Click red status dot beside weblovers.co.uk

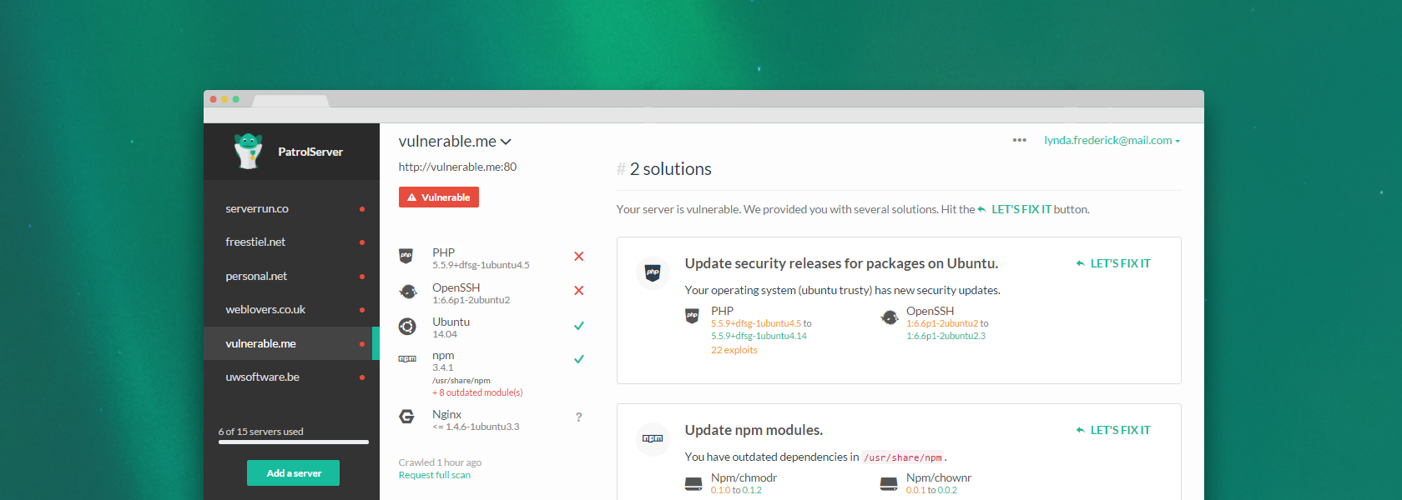click(x=361, y=310)
